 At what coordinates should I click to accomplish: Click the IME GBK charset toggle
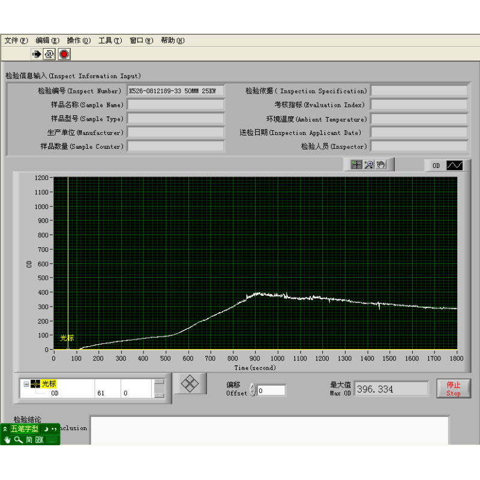point(39,440)
